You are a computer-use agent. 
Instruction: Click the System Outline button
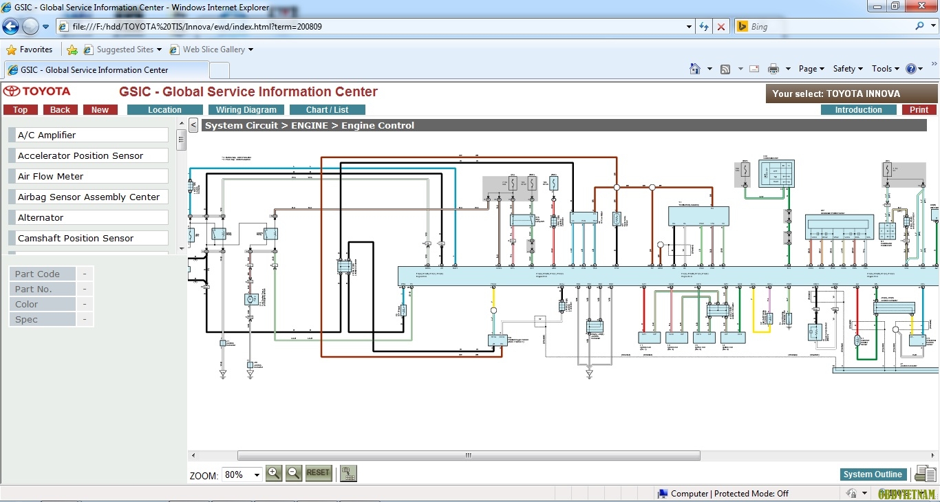(873, 474)
